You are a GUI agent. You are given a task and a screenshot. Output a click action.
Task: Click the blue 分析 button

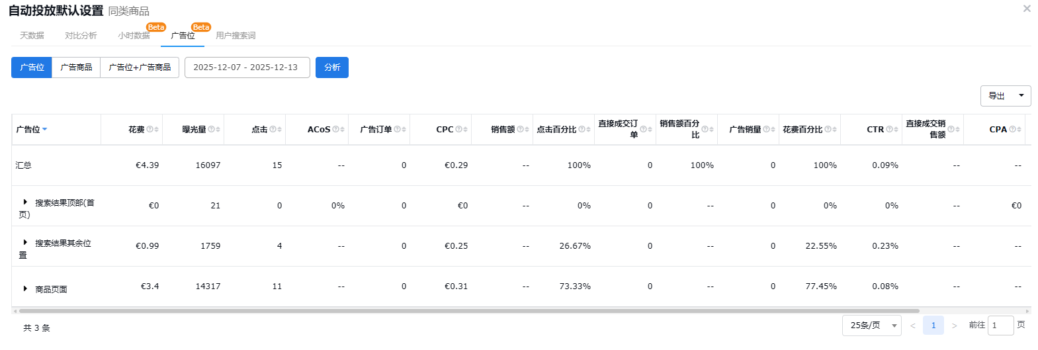pyautogui.click(x=332, y=67)
